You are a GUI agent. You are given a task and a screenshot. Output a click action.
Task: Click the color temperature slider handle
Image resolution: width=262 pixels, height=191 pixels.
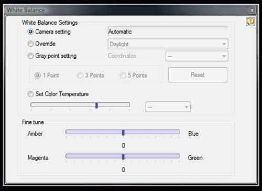[96, 105]
